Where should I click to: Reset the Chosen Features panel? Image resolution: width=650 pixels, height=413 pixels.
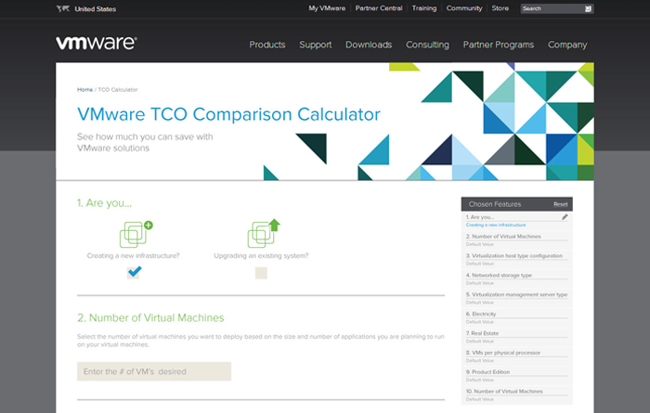click(561, 204)
